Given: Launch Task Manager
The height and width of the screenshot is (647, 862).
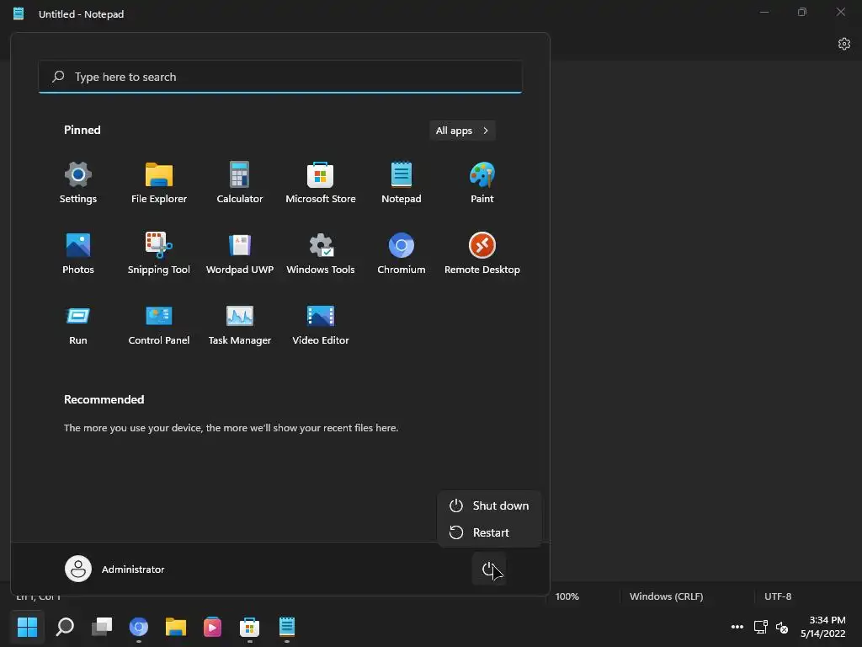Looking at the screenshot, I should [240, 324].
